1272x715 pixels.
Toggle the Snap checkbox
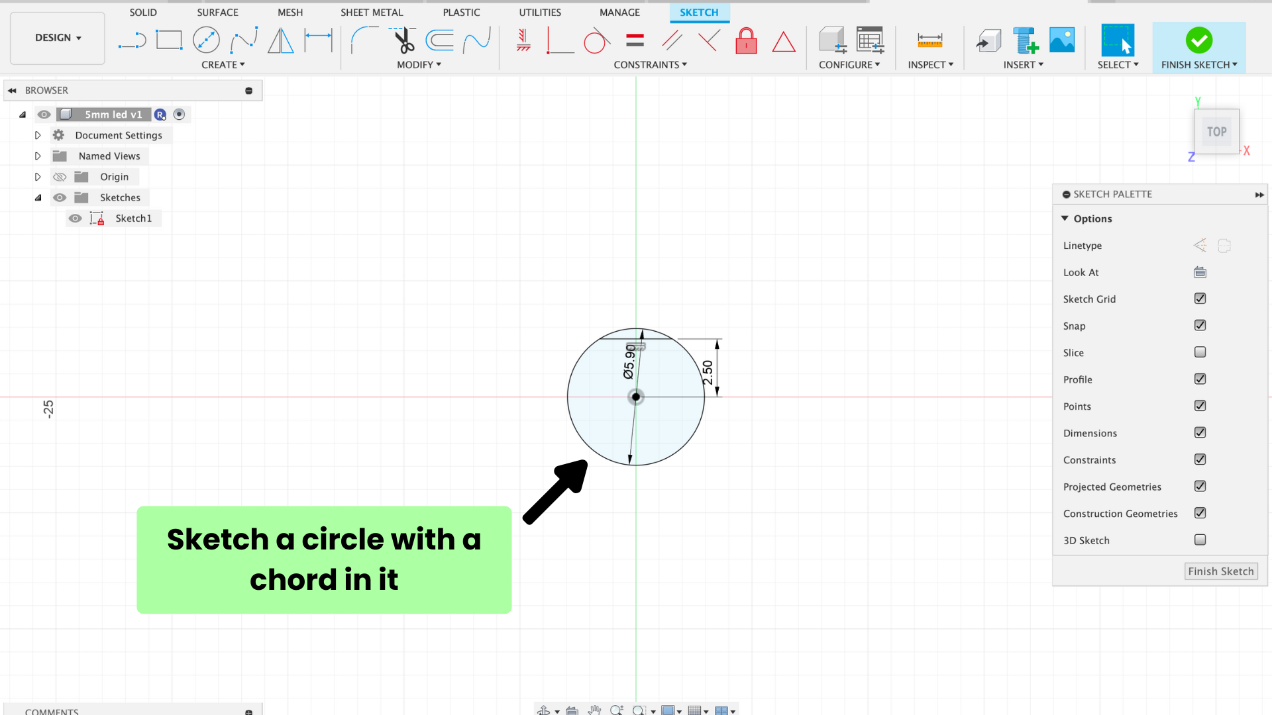coord(1200,325)
